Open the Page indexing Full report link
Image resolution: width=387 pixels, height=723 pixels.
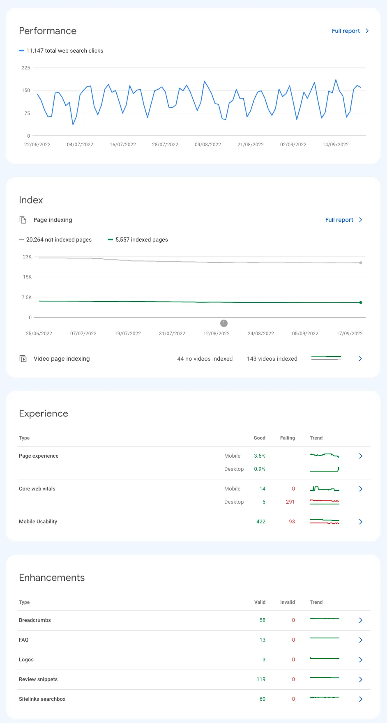(339, 220)
